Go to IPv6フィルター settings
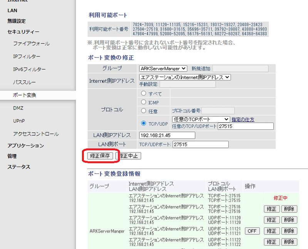The width and height of the screenshot is (308, 249). coord(29,69)
